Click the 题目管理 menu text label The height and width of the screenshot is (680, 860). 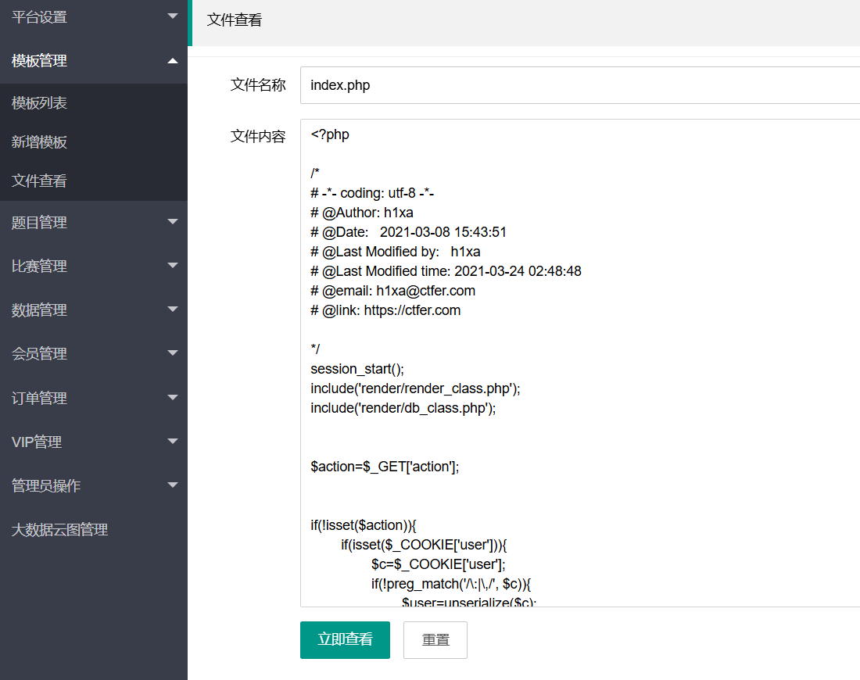(x=39, y=223)
